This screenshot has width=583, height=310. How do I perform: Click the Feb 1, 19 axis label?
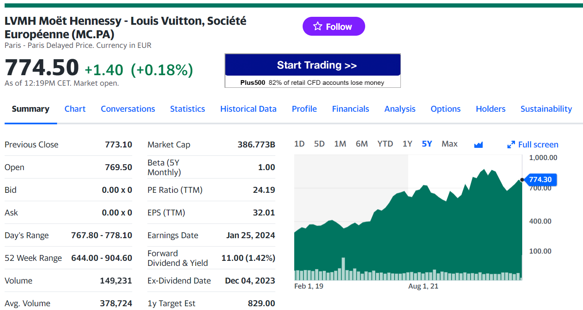pyautogui.click(x=309, y=286)
